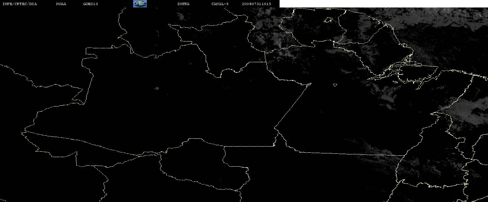The width and height of the screenshot is (488, 202).
Task: Select the INPE/CPTEC/DSA header text
Action: (x=20, y=4)
